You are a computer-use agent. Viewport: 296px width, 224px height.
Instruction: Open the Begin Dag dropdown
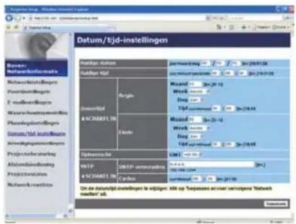(x=196, y=100)
